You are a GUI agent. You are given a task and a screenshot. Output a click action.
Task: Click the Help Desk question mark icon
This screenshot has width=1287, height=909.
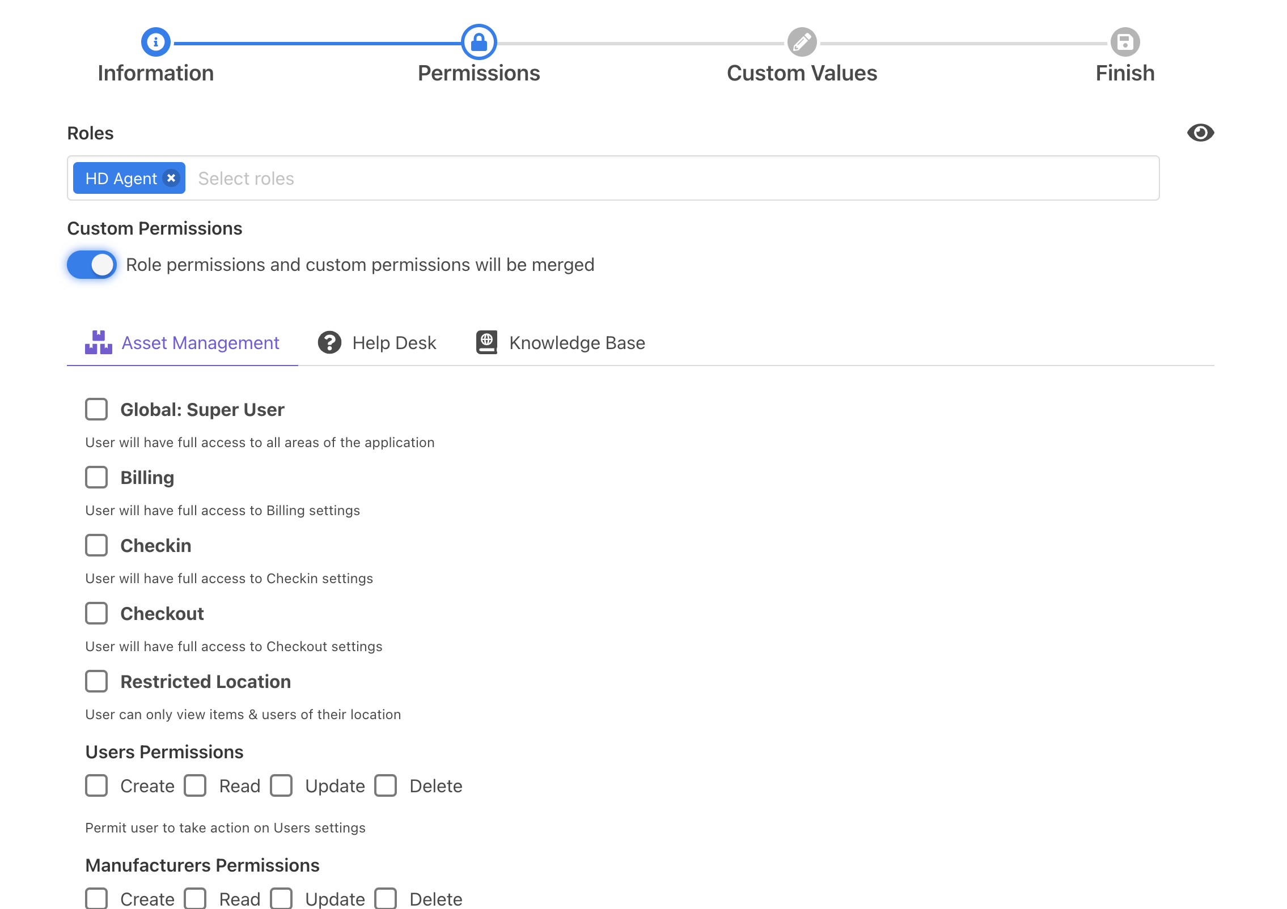tap(329, 343)
